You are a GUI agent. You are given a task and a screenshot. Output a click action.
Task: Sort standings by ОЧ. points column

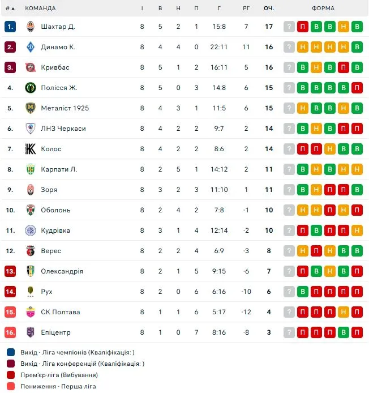(269, 8)
